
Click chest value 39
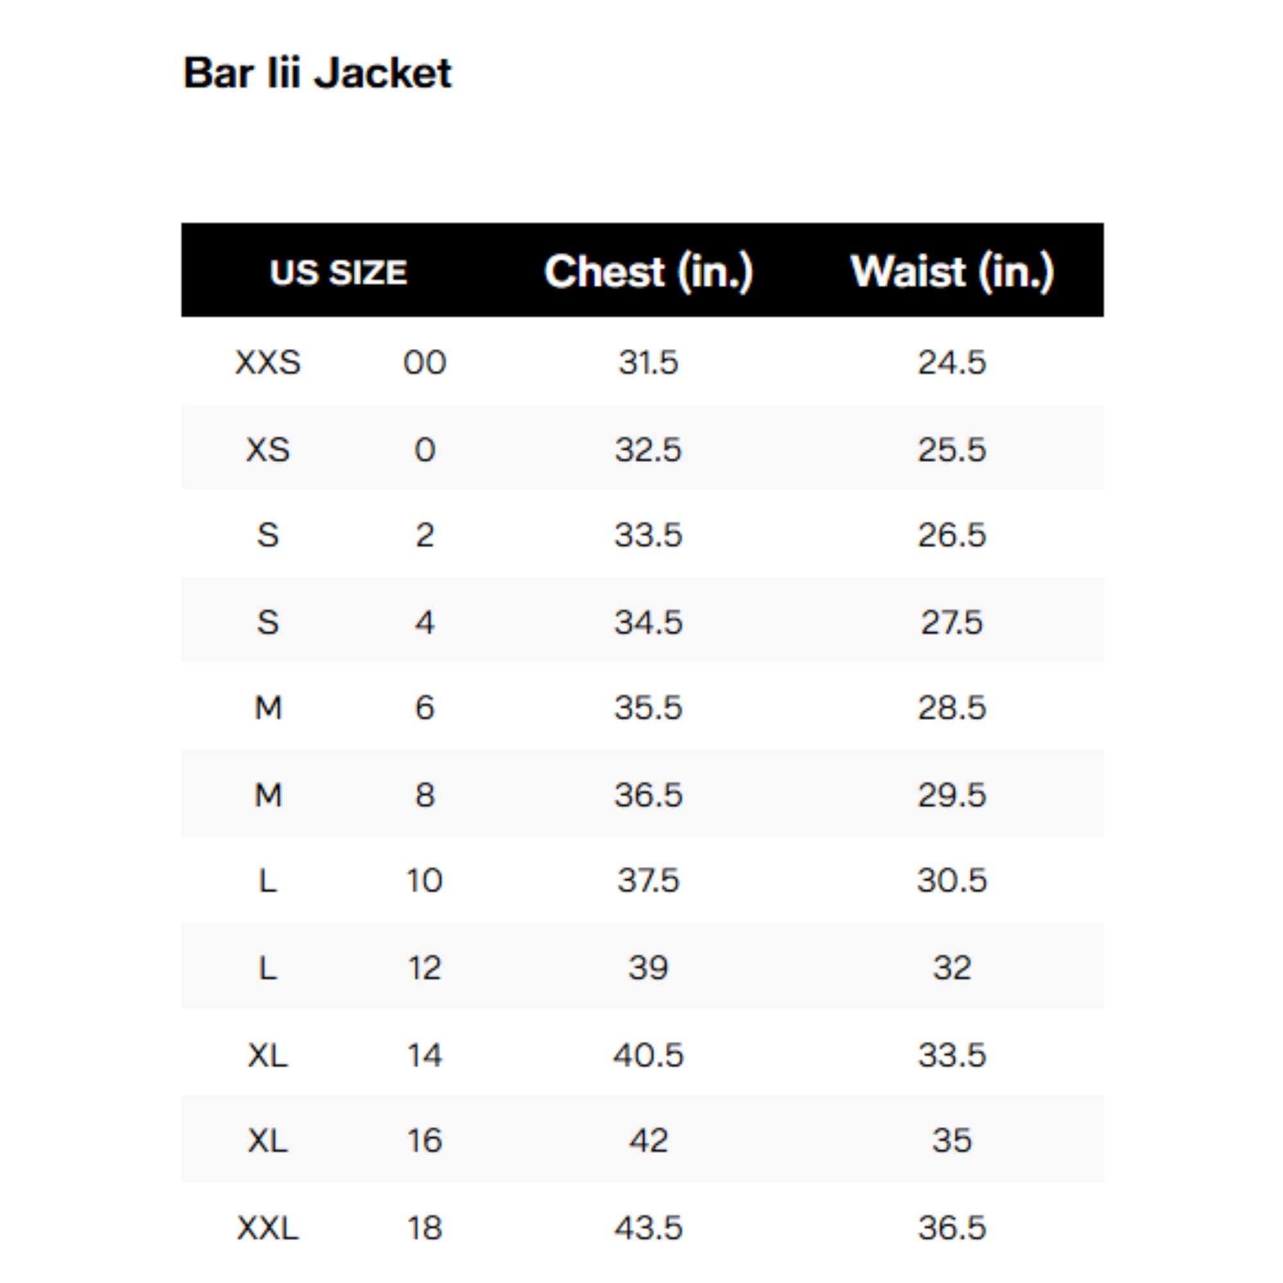(x=648, y=967)
